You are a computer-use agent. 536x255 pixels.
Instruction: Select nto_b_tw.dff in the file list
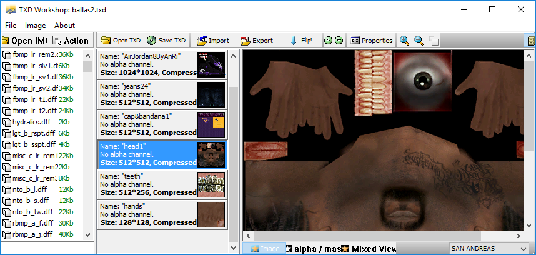click(x=43, y=212)
